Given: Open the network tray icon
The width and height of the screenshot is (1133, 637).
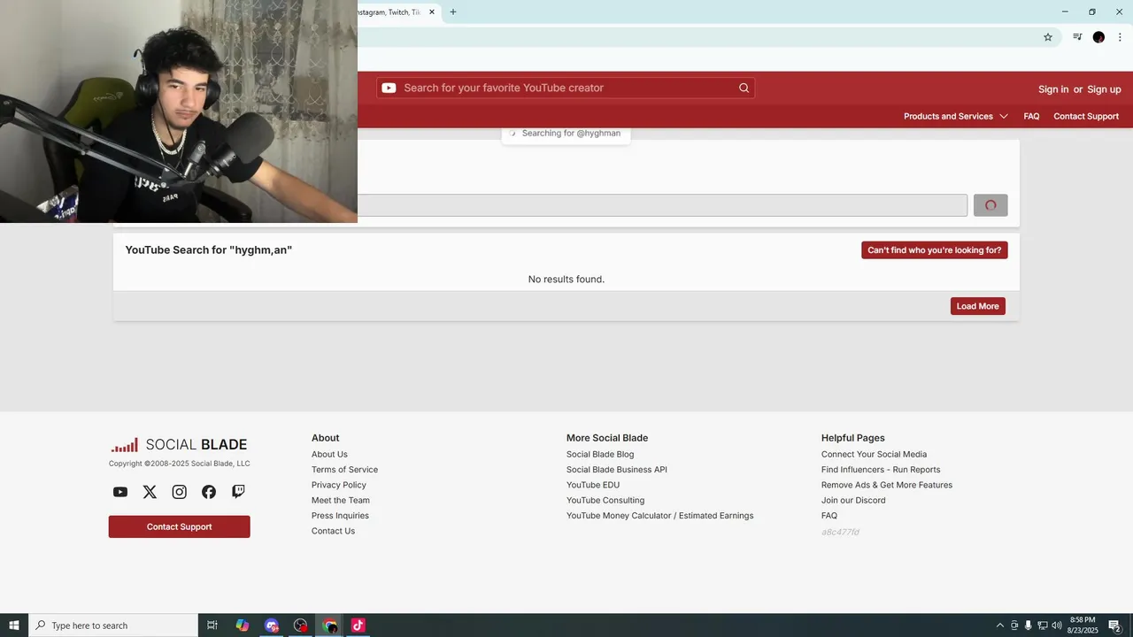Looking at the screenshot, I should [x=1043, y=625].
